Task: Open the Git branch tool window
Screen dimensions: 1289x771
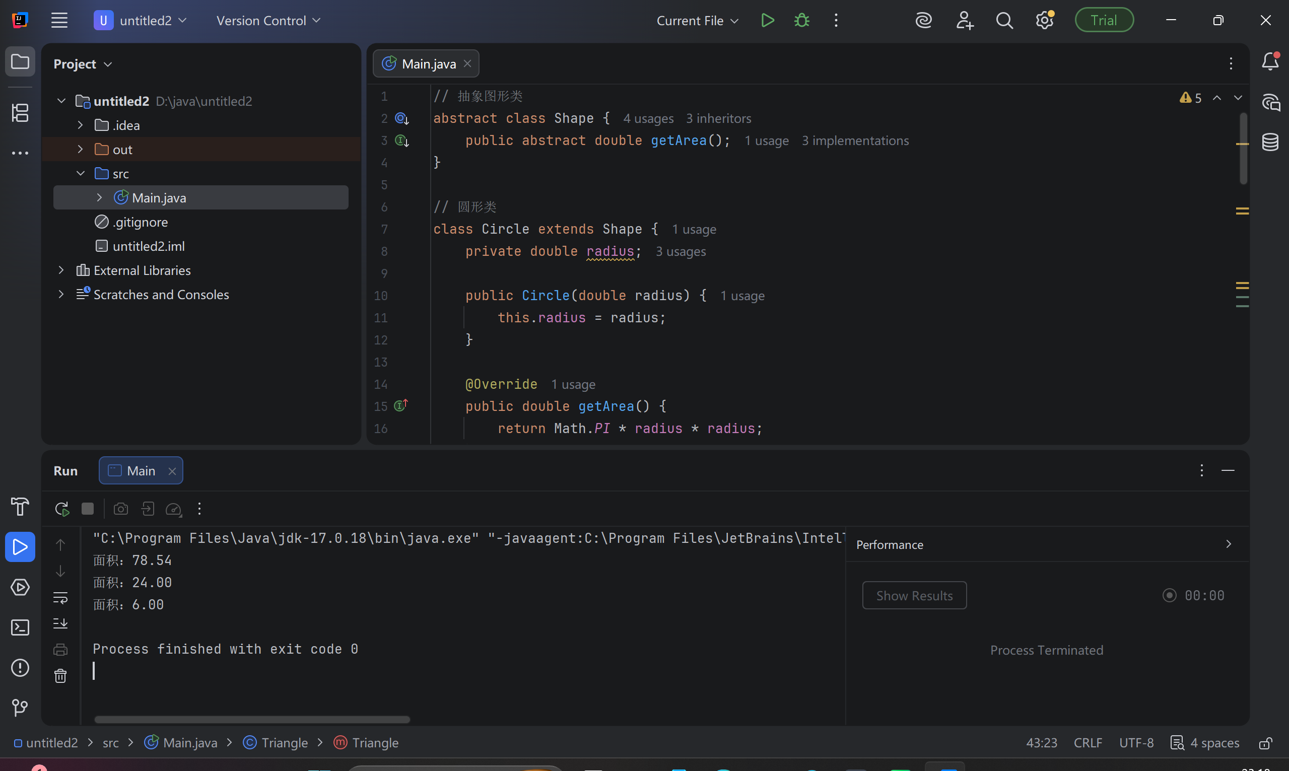Action: (x=20, y=707)
